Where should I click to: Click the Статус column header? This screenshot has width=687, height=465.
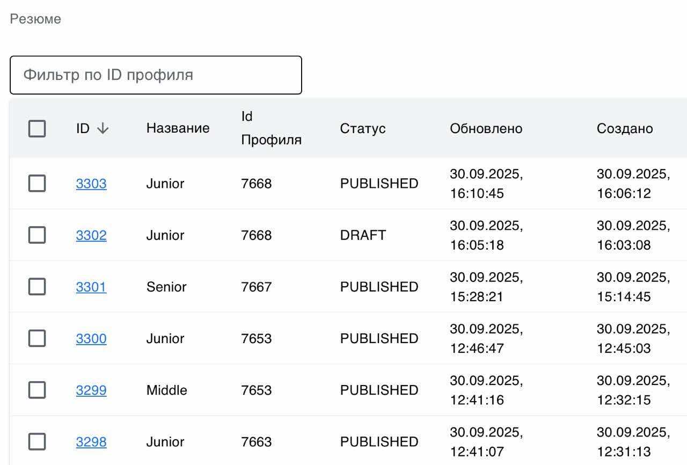pos(363,129)
